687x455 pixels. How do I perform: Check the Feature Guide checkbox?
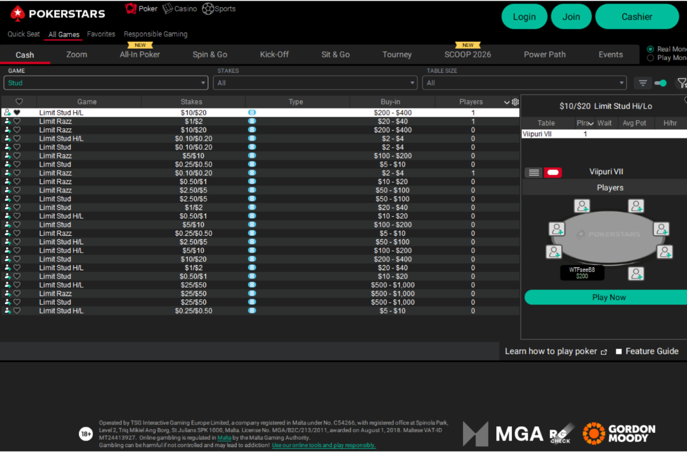click(619, 351)
